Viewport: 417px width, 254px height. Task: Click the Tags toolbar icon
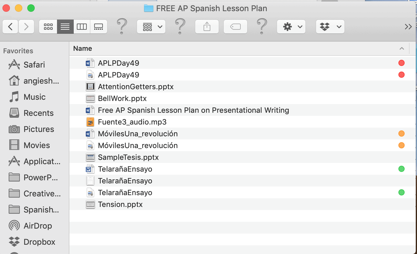[x=235, y=26]
